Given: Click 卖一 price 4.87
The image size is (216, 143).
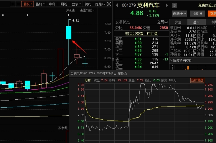Looking at the screenshot, I should (x=138, y=54).
